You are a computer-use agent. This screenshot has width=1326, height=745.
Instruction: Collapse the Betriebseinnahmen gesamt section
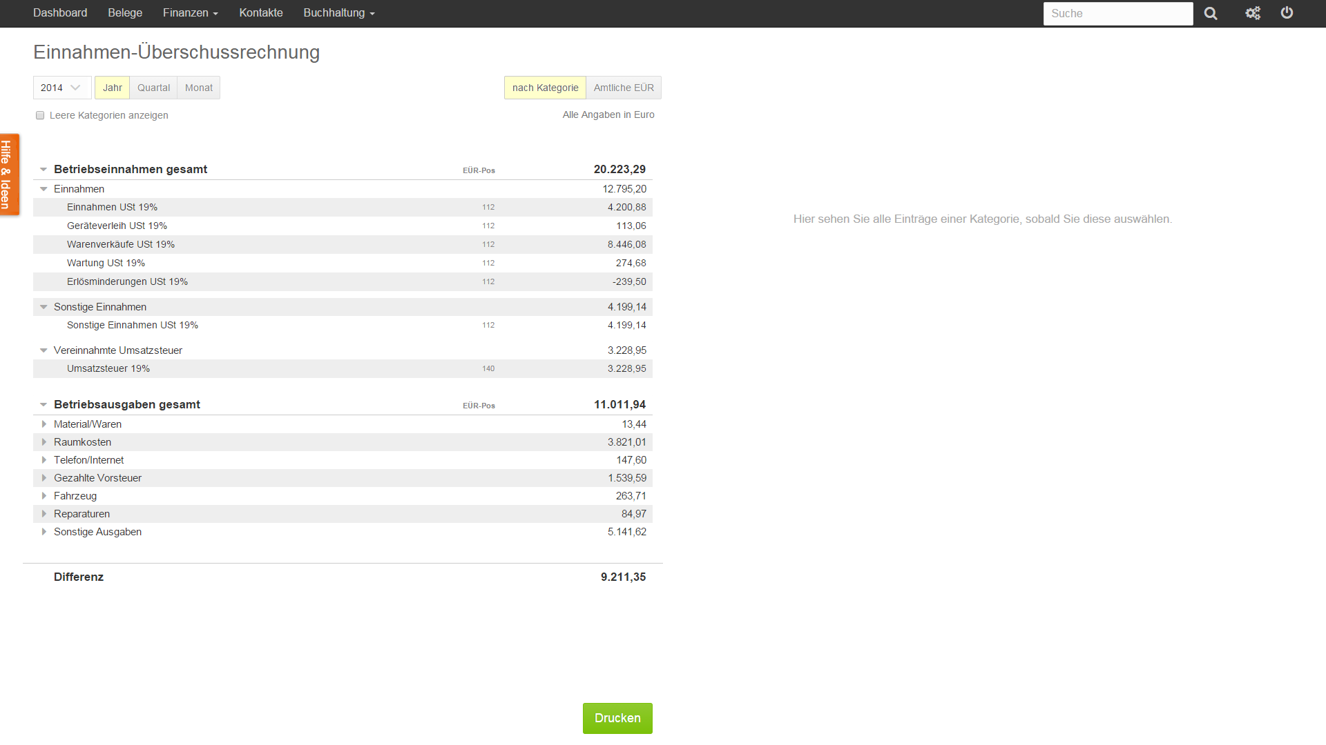(44, 170)
